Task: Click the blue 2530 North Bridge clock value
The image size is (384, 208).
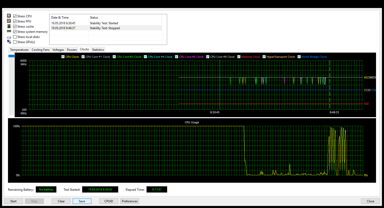Action: click(x=373, y=90)
